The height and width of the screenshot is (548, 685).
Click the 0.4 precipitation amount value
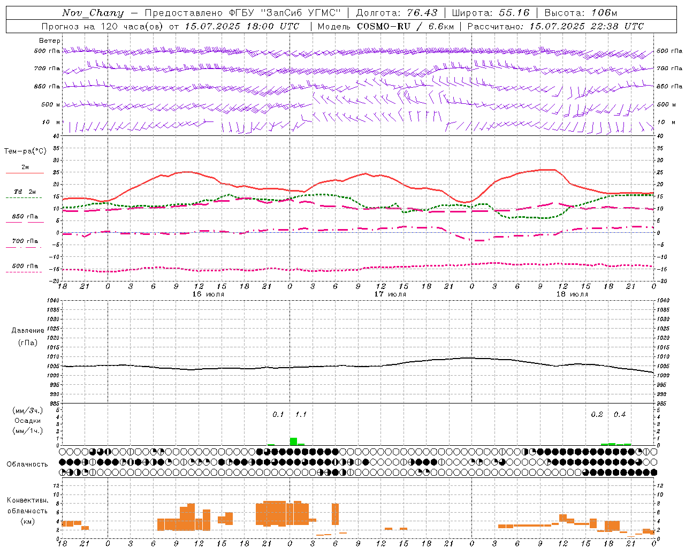point(620,414)
